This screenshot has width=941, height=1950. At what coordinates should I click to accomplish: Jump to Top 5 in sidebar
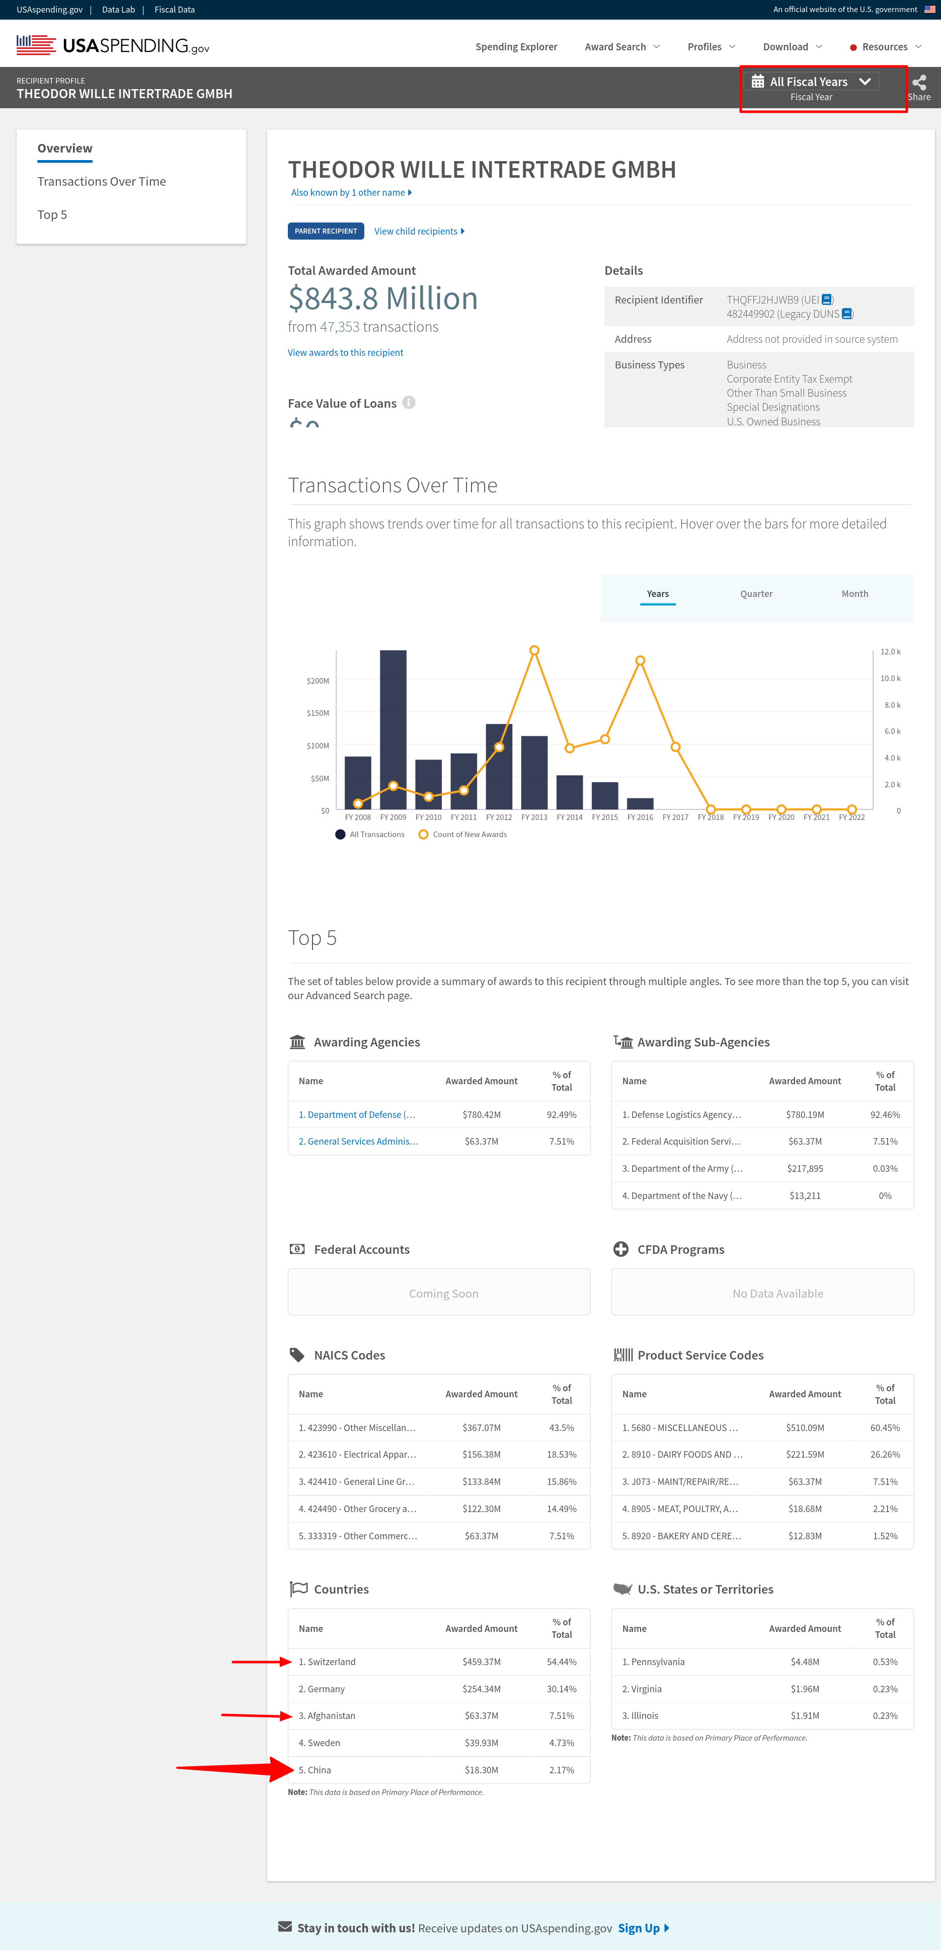coord(52,214)
